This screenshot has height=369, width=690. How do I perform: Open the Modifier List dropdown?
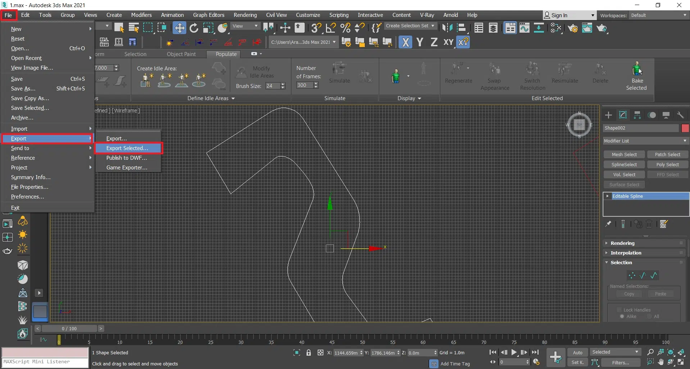tap(645, 141)
